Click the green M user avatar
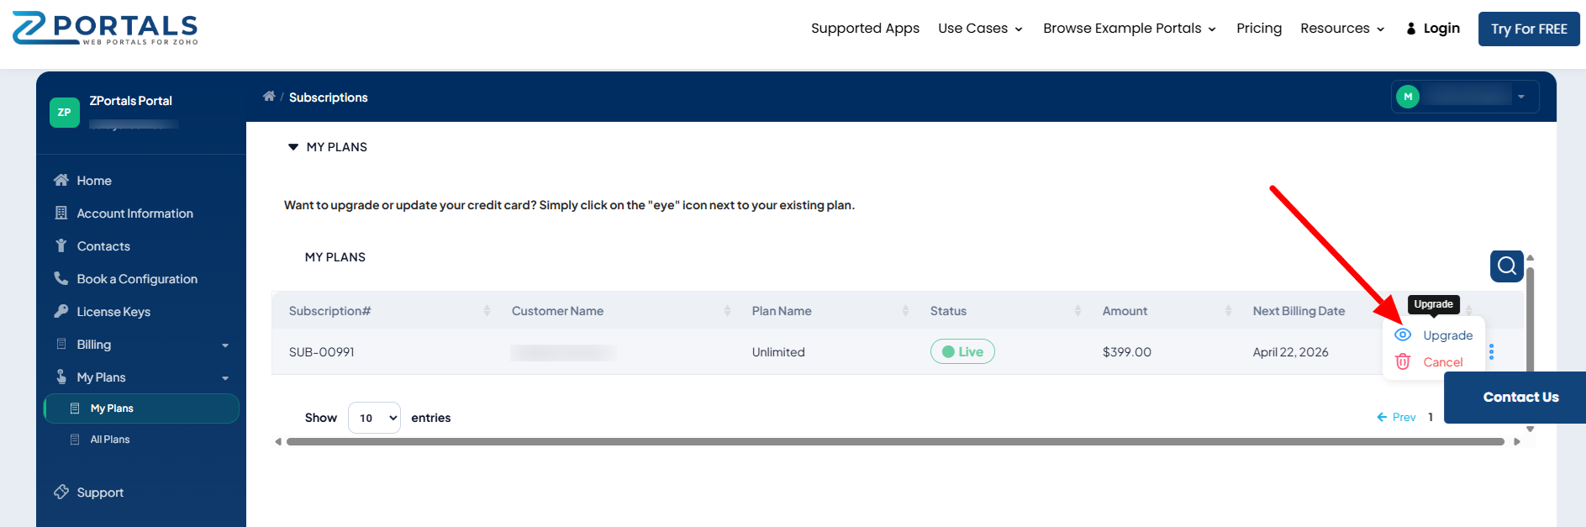The width and height of the screenshot is (1586, 527). pos(1408,97)
